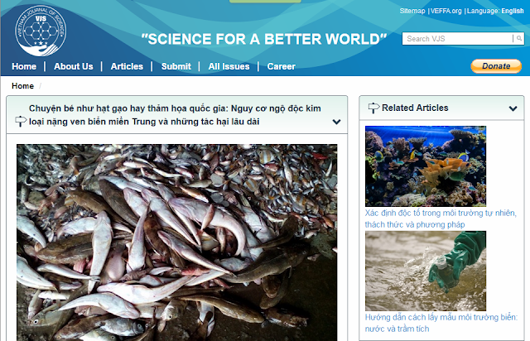The height and width of the screenshot is (341, 530).
Task: Switch language via the English link
Action: coord(513,11)
